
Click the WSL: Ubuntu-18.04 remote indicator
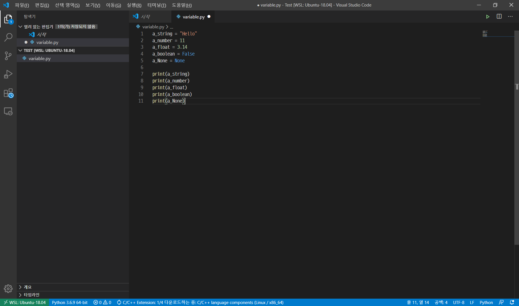(25, 302)
